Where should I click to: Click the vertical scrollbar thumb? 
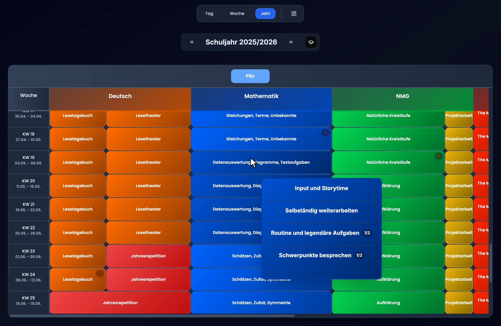(490, 263)
